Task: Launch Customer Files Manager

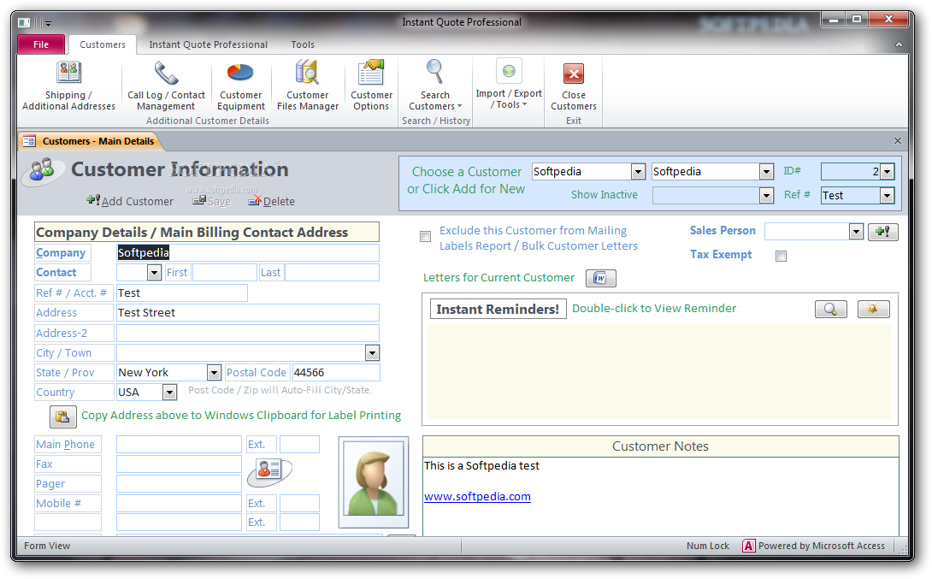Action: click(307, 85)
